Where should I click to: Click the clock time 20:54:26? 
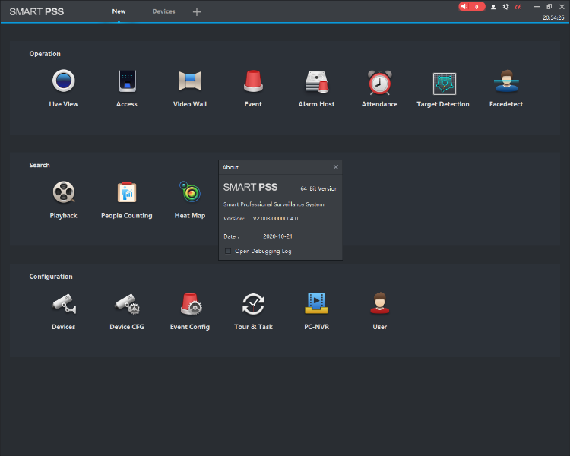(x=553, y=17)
